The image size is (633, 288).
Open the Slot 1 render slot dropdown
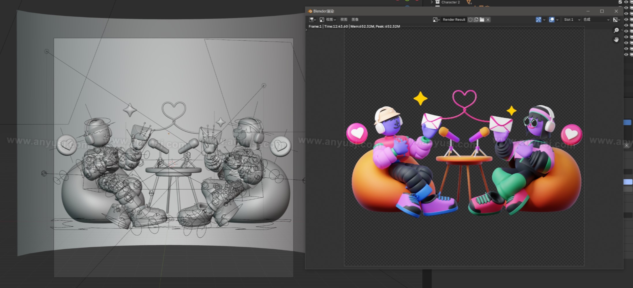pyautogui.click(x=572, y=20)
